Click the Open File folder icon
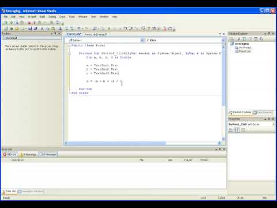277x208 pixels. tap(17, 28)
